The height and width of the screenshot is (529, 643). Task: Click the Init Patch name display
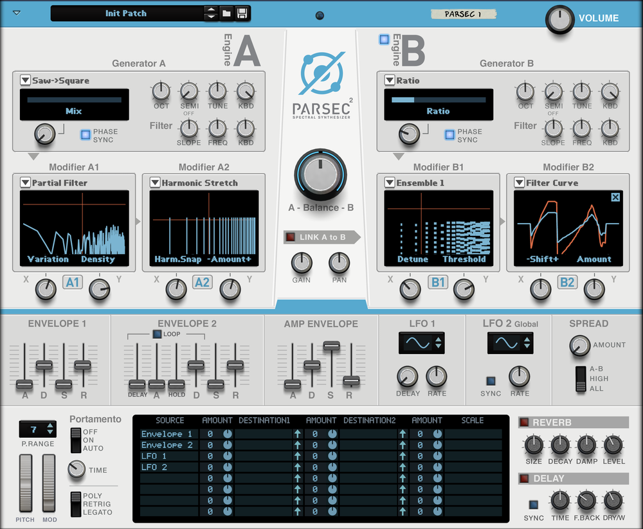coord(126,13)
